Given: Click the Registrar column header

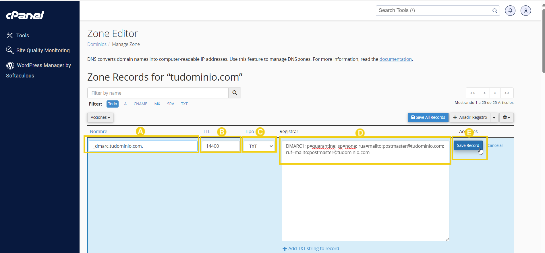Looking at the screenshot, I should point(289,131).
